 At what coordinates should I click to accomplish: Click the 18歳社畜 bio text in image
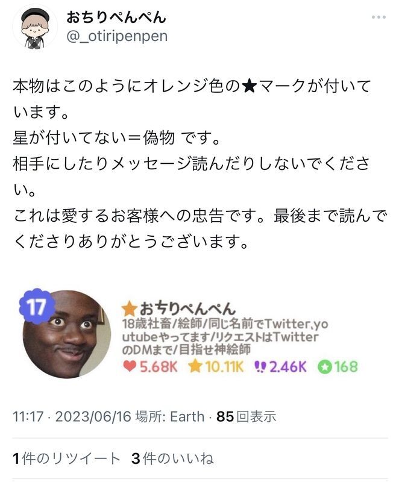(x=225, y=337)
